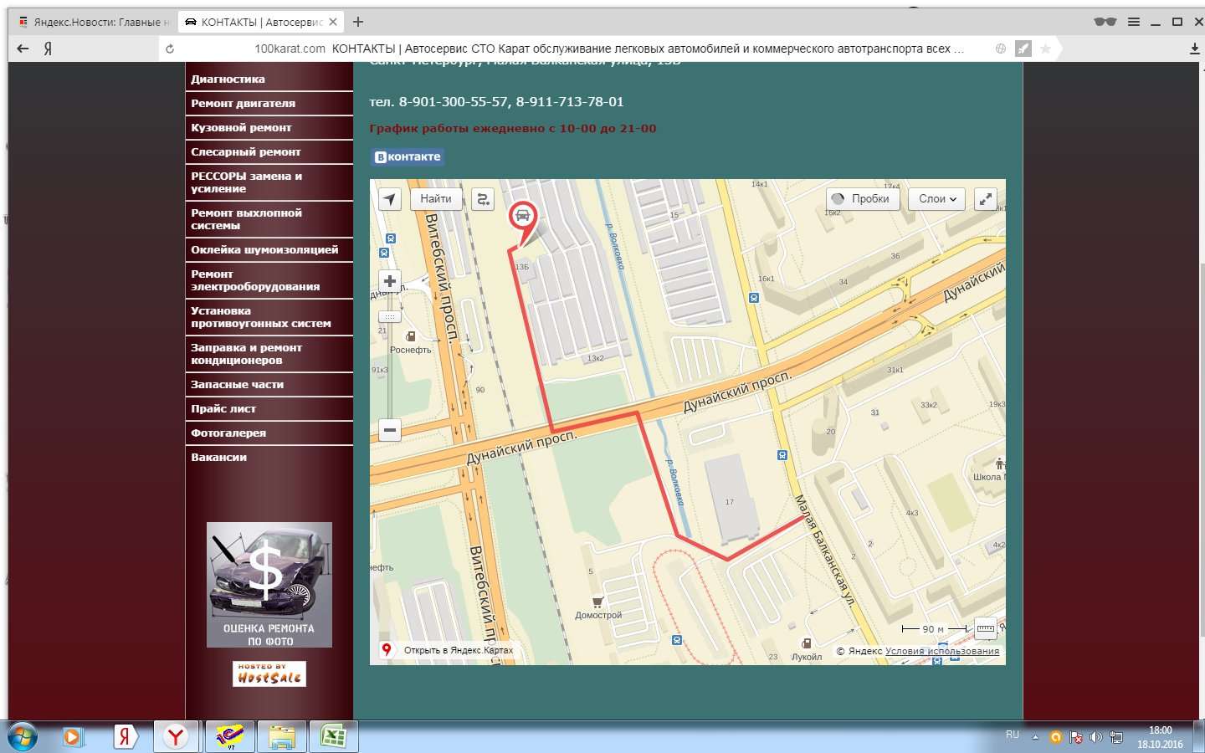
Task: Expand the Слои layers dropdown
Action: 937,199
